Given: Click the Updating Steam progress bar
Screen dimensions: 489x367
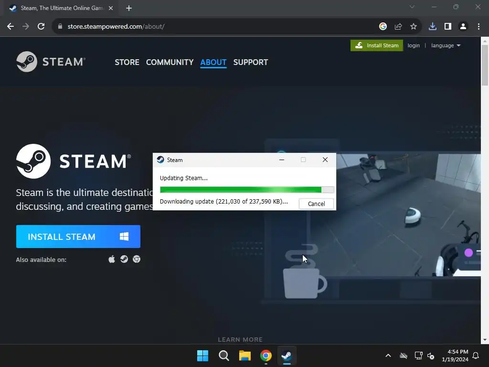Looking at the screenshot, I should [x=247, y=189].
